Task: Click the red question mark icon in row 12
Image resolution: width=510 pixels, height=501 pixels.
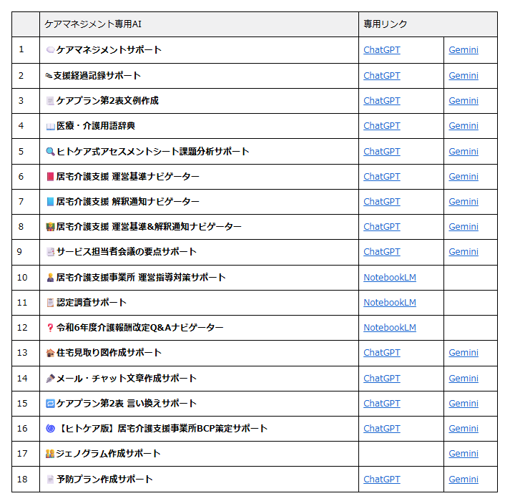Action: coord(50,328)
